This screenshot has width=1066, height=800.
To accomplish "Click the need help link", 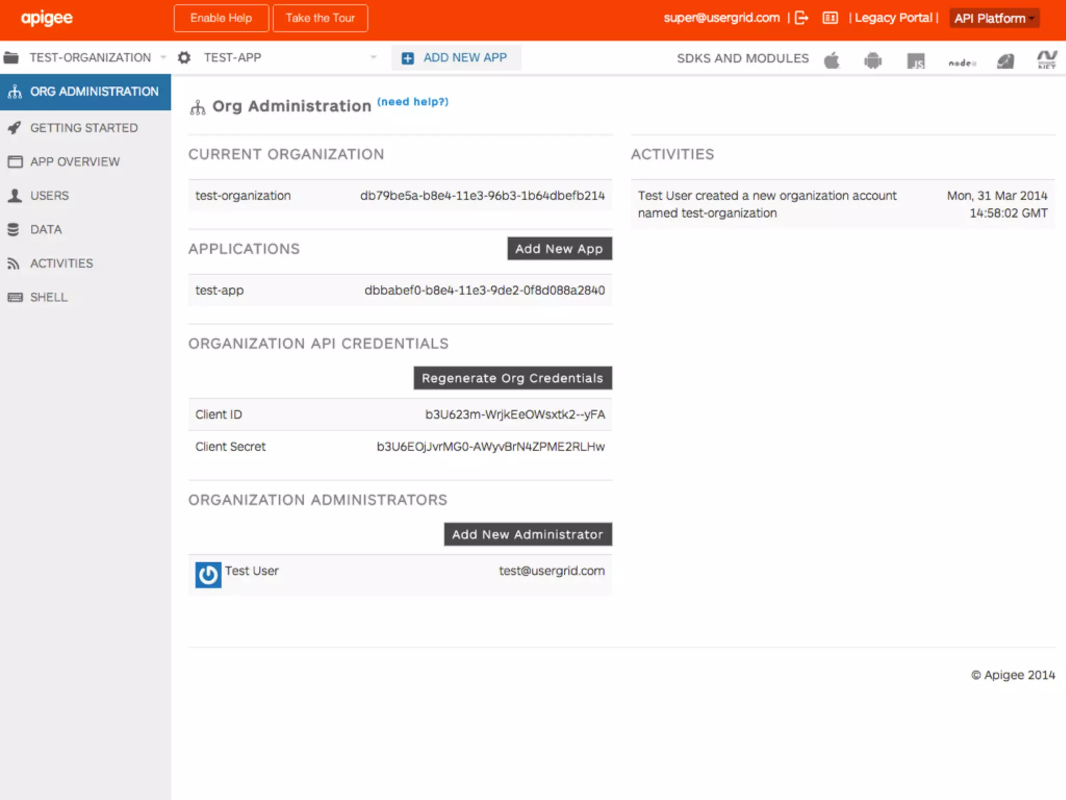I will [x=412, y=102].
